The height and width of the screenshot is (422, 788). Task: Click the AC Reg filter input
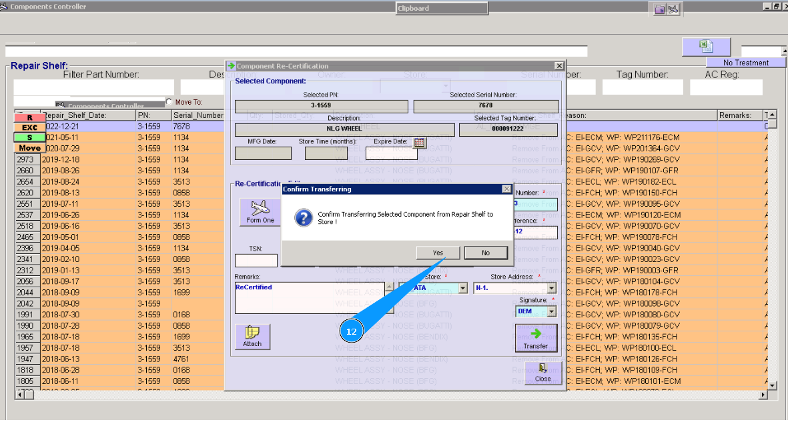coord(726,87)
